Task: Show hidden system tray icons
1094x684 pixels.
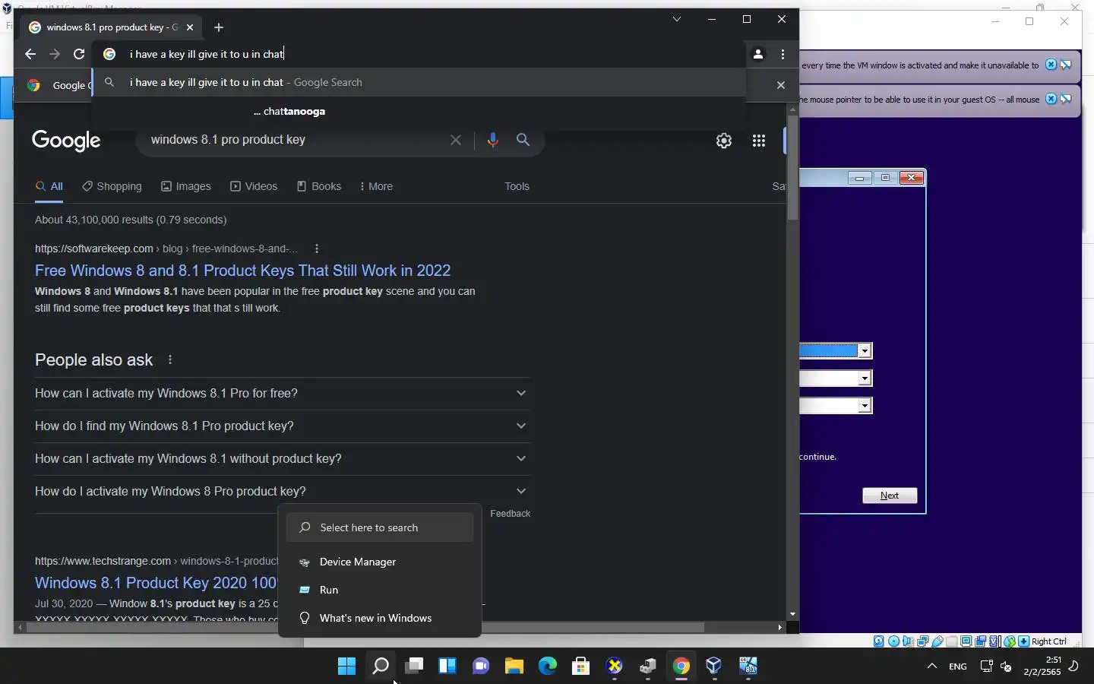Action: (x=932, y=666)
